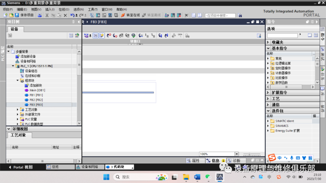This screenshot has width=326, height=183.
Task: Open the zoom 100% dropdown
Action: click(x=237, y=154)
